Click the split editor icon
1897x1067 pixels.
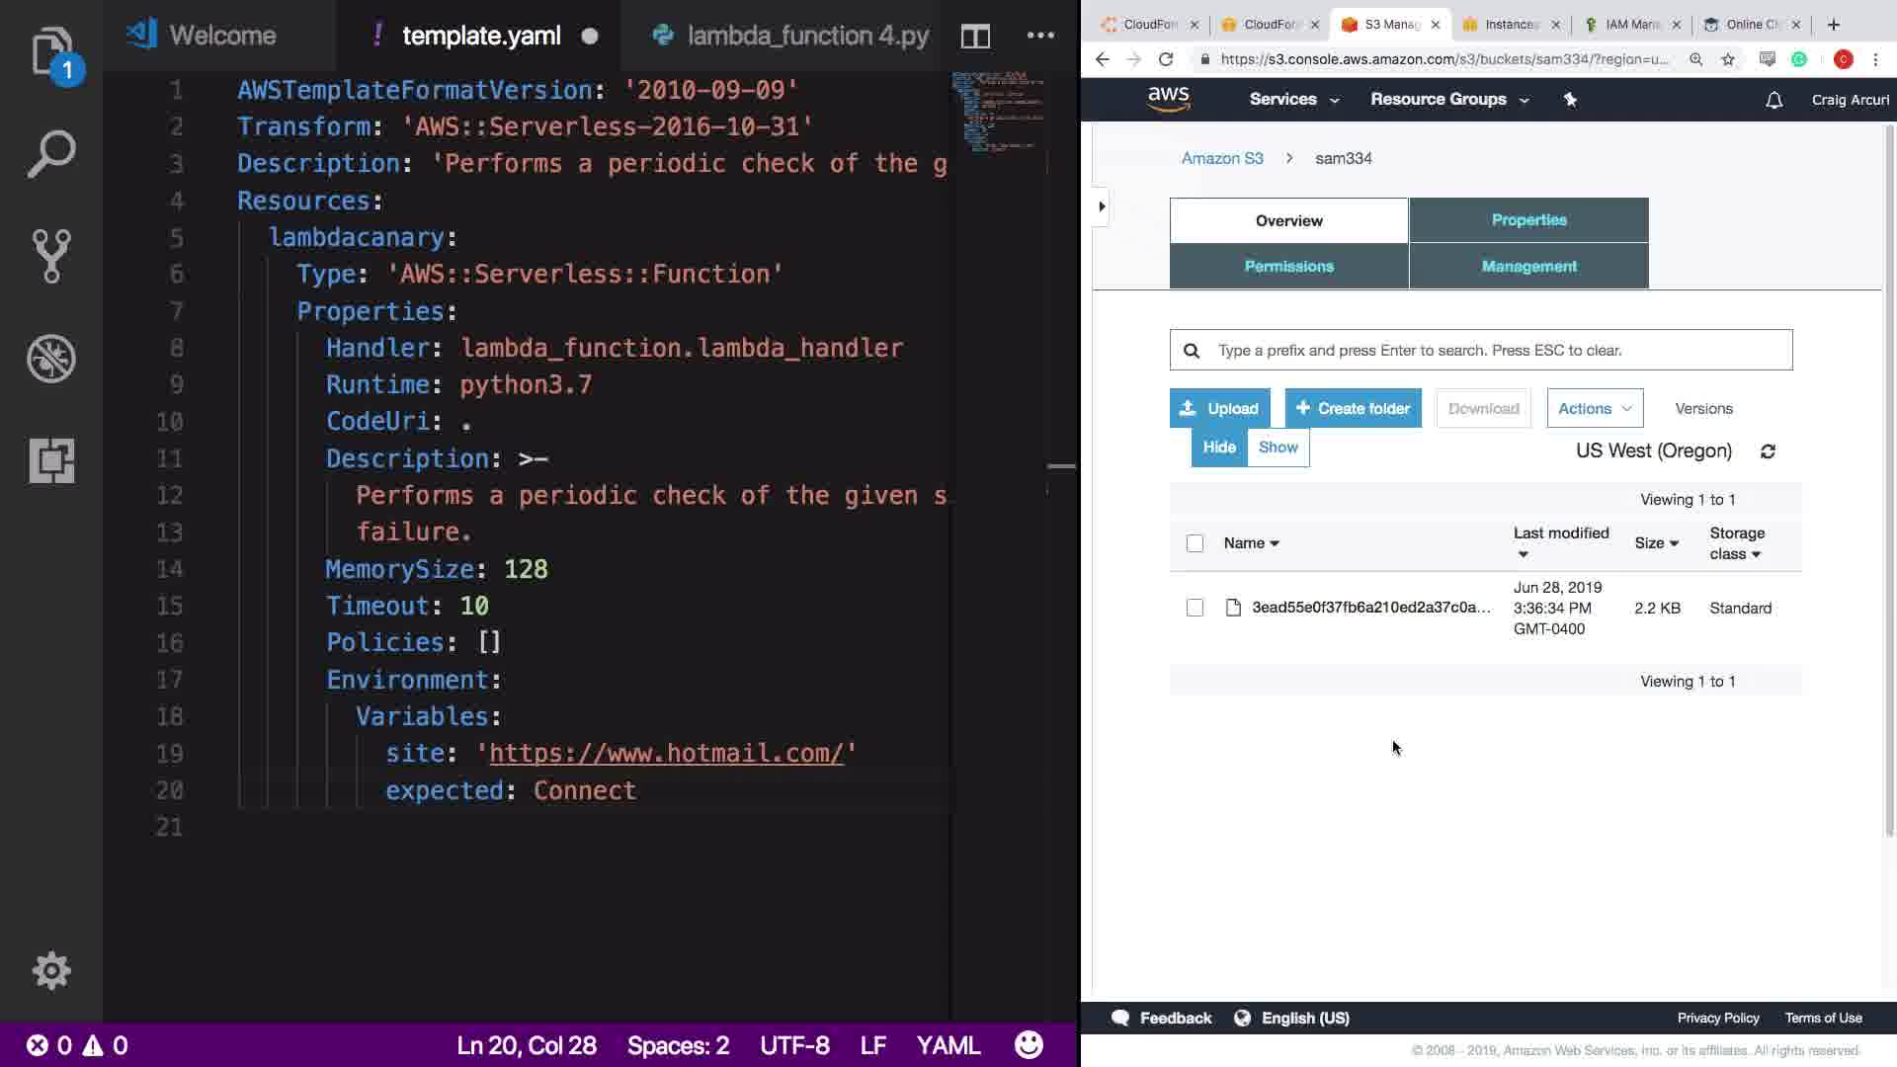[x=975, y=37]
